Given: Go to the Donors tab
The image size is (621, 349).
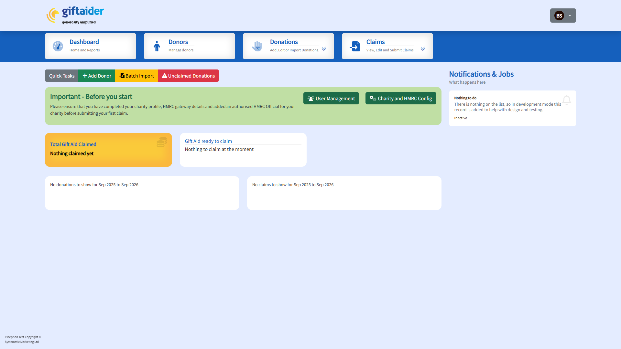Looking at the screenshot, I should [x=190, y=46].
